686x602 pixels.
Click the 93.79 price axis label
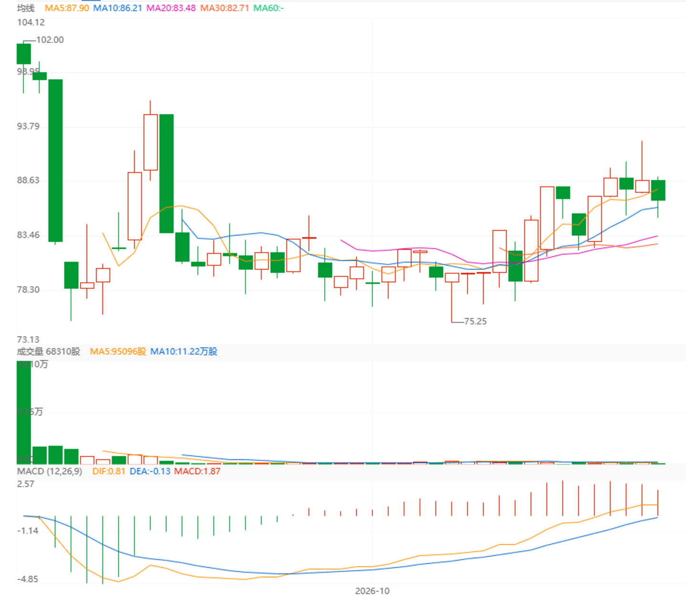pos(28,126)
